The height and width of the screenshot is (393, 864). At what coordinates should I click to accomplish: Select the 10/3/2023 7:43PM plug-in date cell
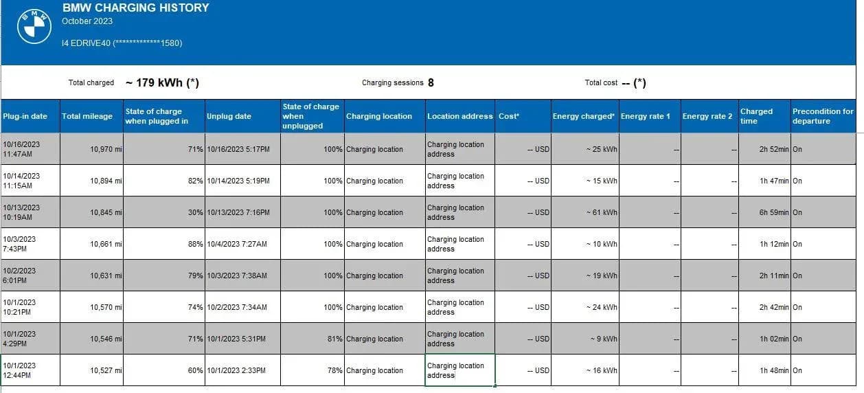click(x=30, y=244)
